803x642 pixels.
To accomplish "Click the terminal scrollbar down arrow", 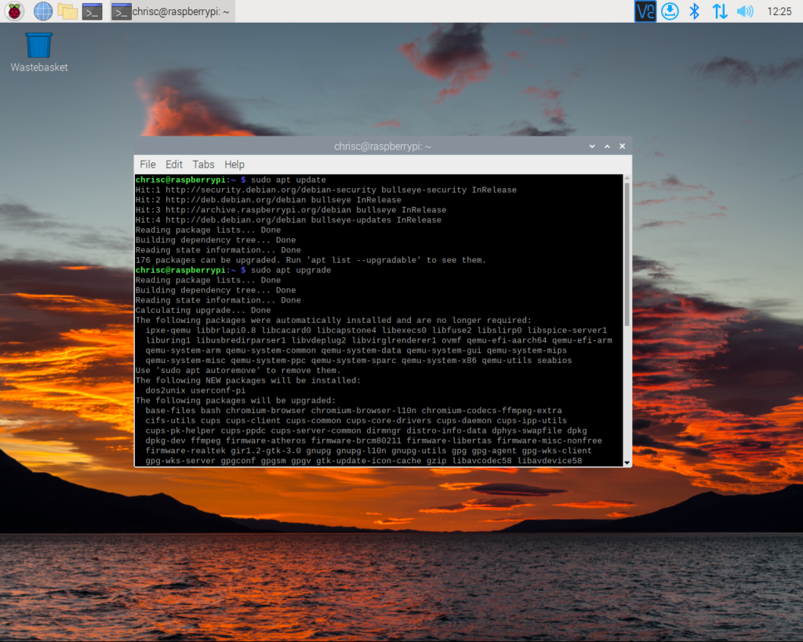I will click(x=626, y=462).
